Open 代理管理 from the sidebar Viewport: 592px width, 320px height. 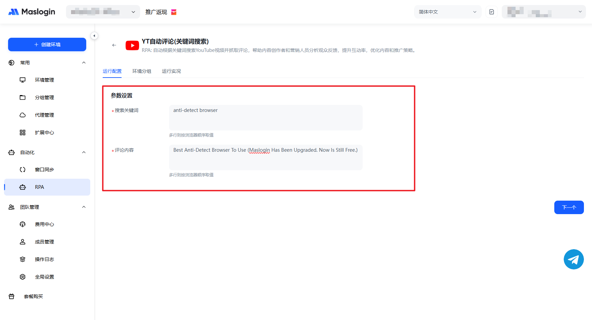pos(44,115)
